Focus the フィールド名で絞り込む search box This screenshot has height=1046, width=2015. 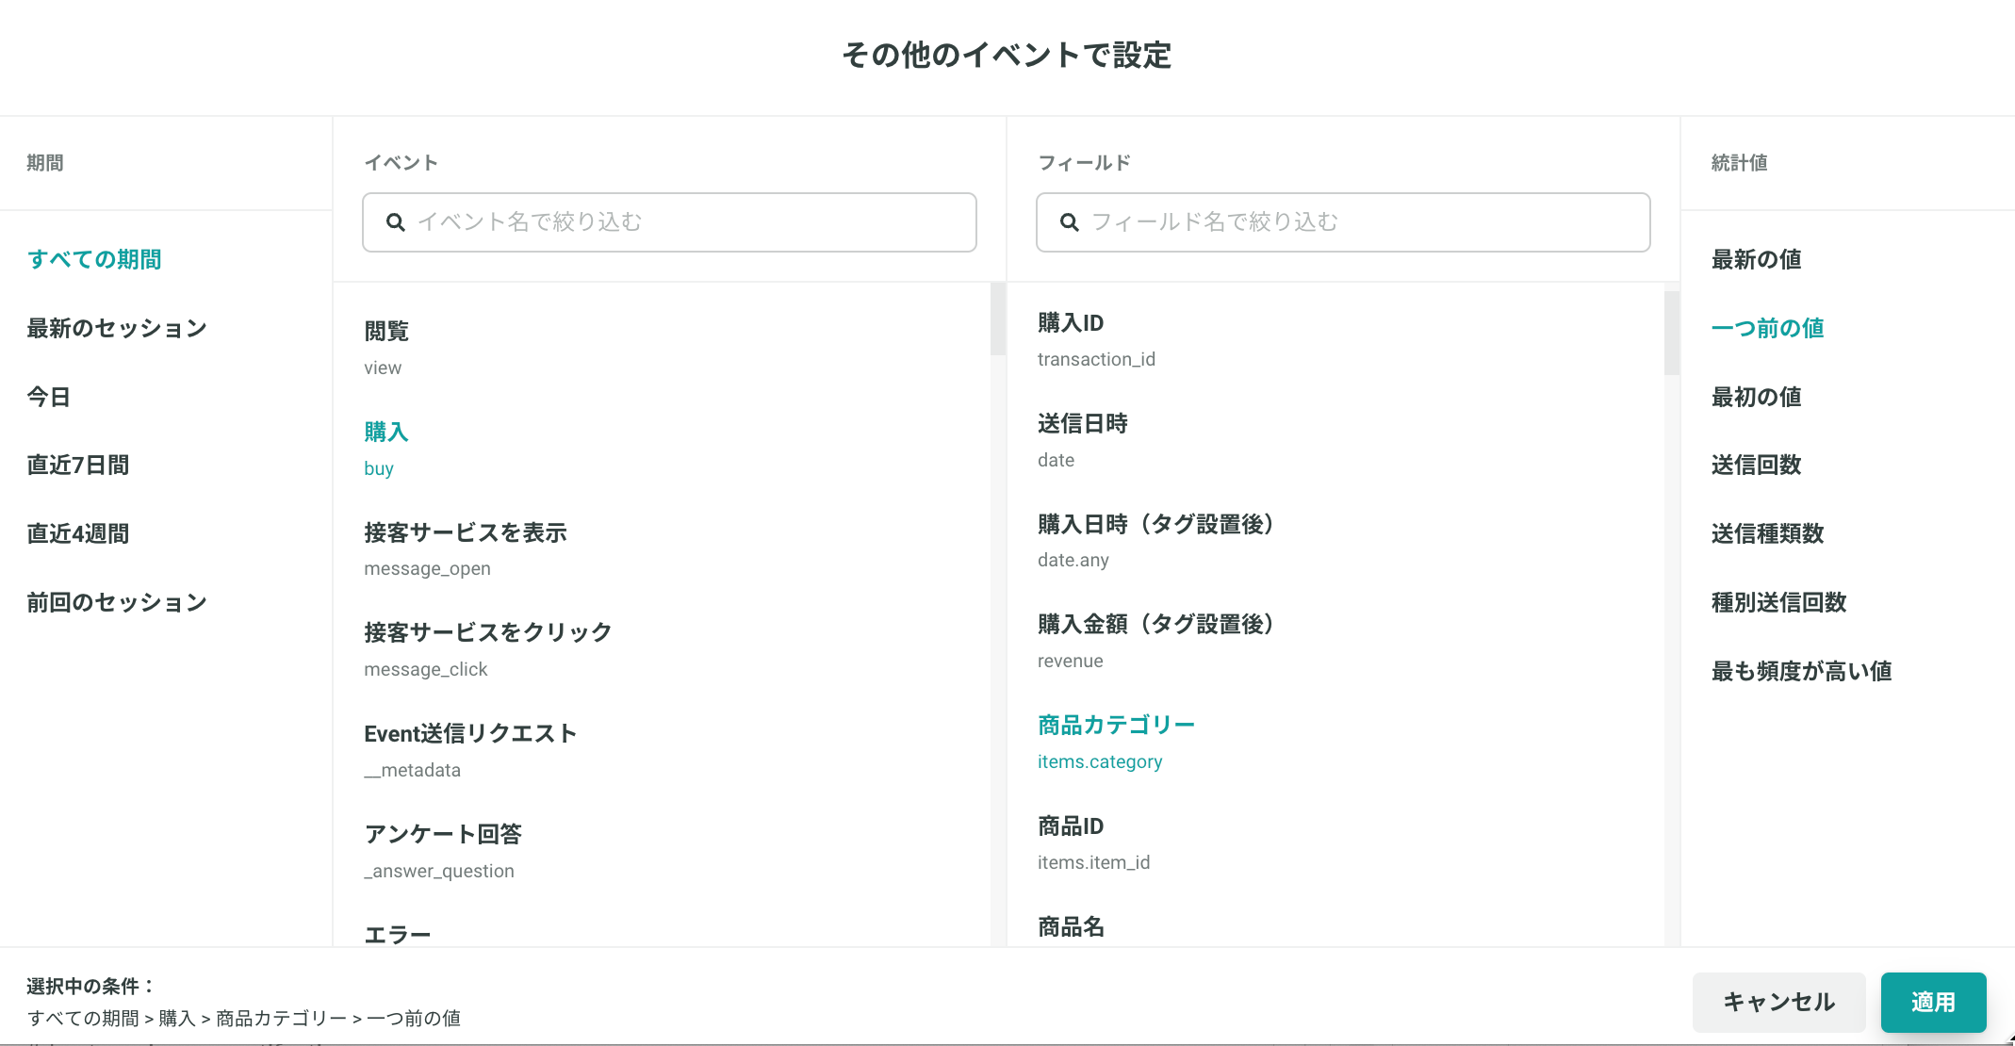(x=1343, y=222)
